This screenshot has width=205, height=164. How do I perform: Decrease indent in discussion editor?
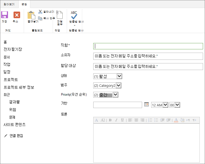[163, 120]
